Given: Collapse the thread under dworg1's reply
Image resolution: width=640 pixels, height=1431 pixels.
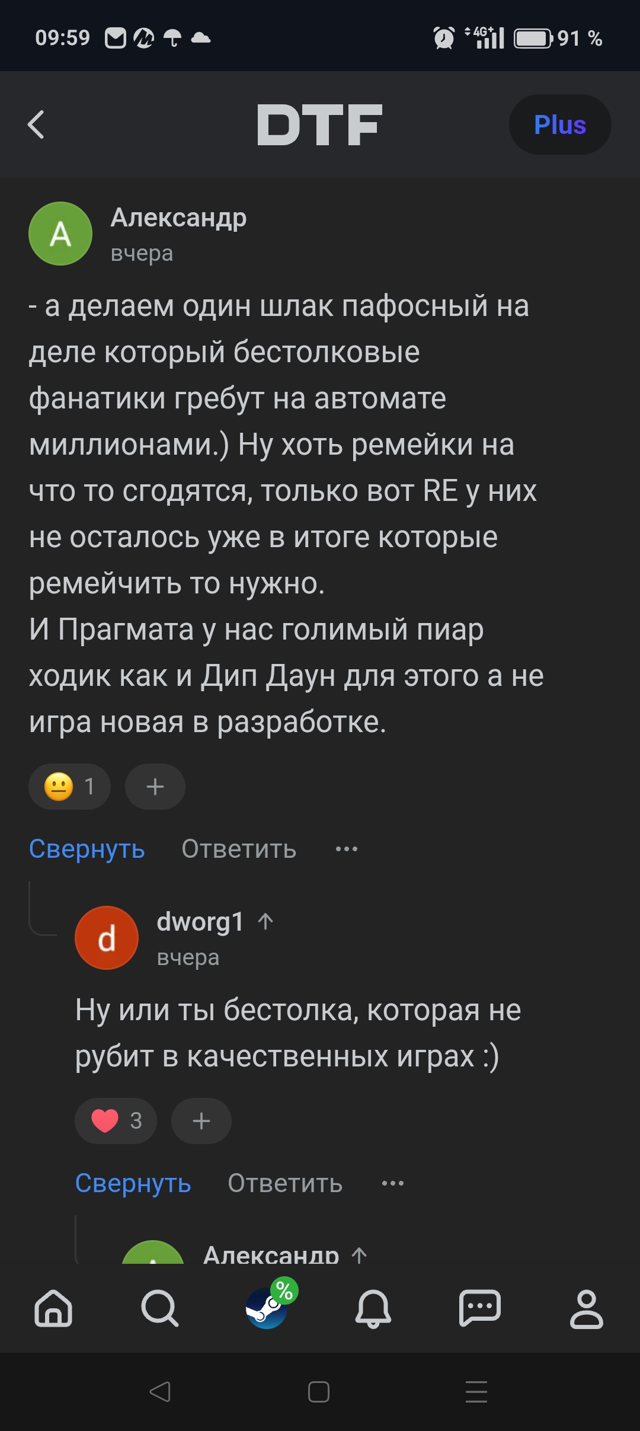Looking at the screenshot, I should pos(133,1183).
